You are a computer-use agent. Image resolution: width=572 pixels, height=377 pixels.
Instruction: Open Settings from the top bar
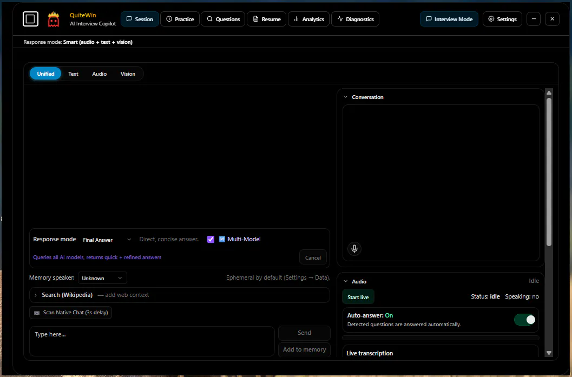coord(502,19)
